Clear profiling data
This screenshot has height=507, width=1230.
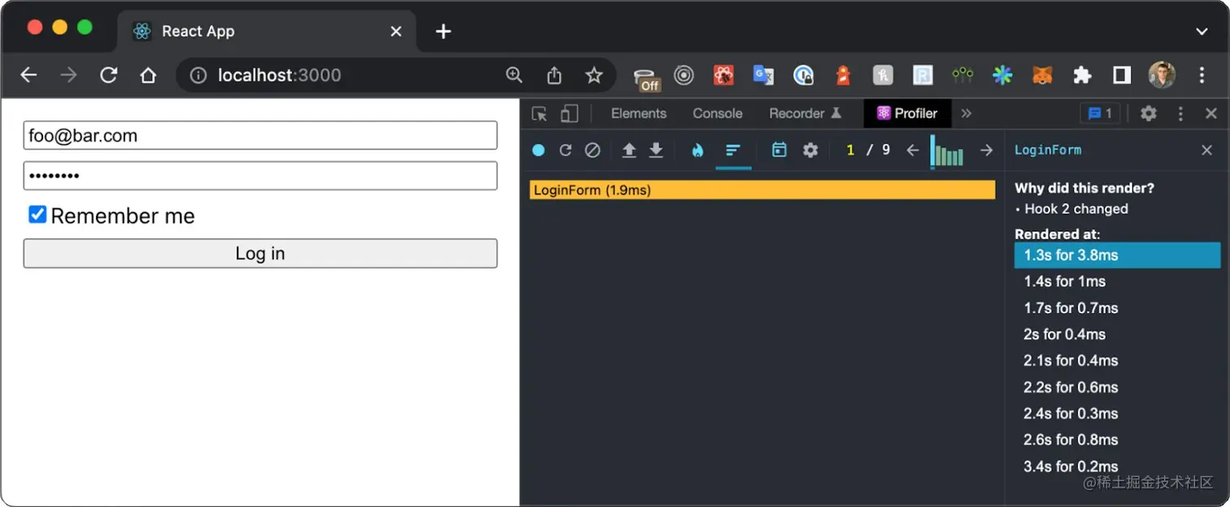pyautogui.click(x=592, y=151)
